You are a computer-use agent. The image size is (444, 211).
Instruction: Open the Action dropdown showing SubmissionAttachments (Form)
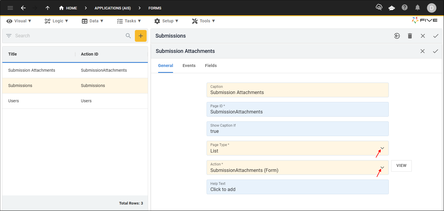[382, 168]
